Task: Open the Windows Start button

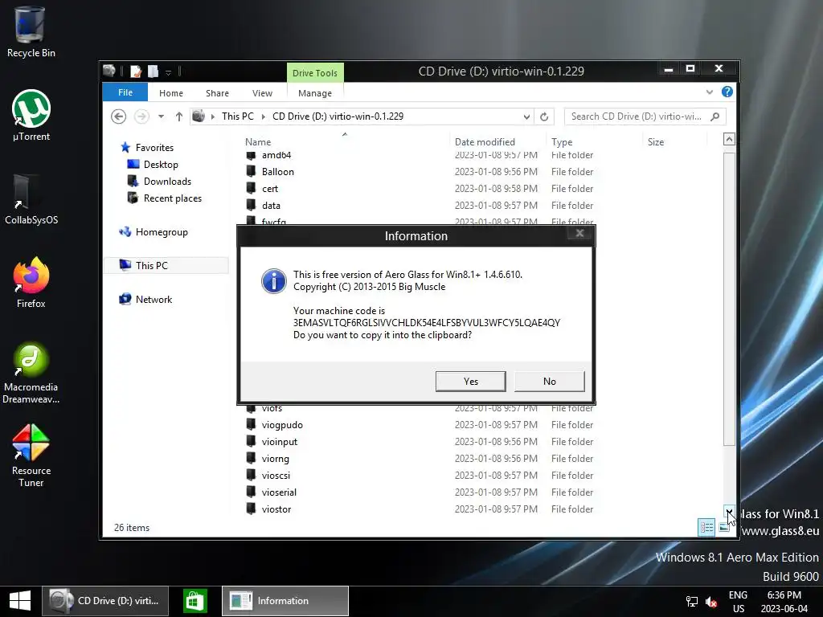Action: (x=20, y=601)
